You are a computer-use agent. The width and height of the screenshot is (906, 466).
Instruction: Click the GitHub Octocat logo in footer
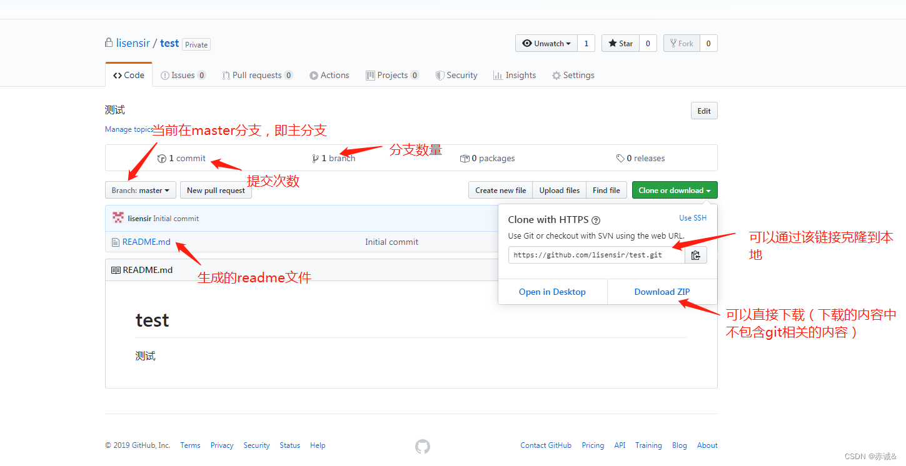(423, 446)
